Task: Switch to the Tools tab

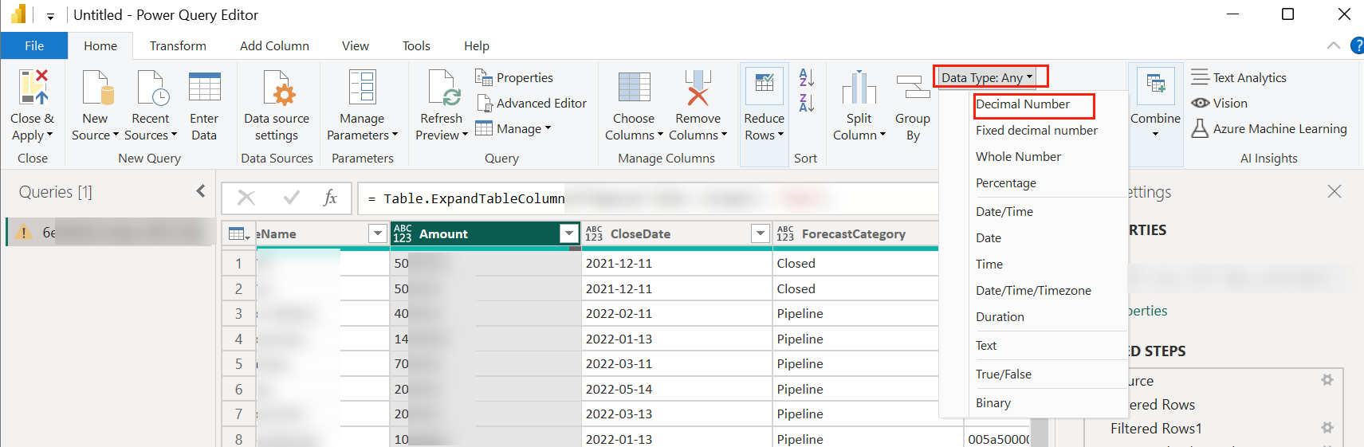Action: point(416,45)
